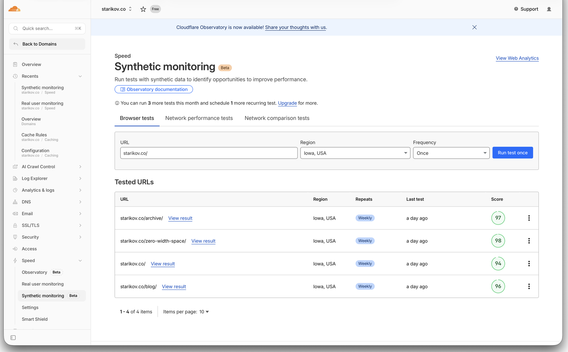Open the user account icon
The height and width of the screenshot is (352, 568).
[549, 9]
